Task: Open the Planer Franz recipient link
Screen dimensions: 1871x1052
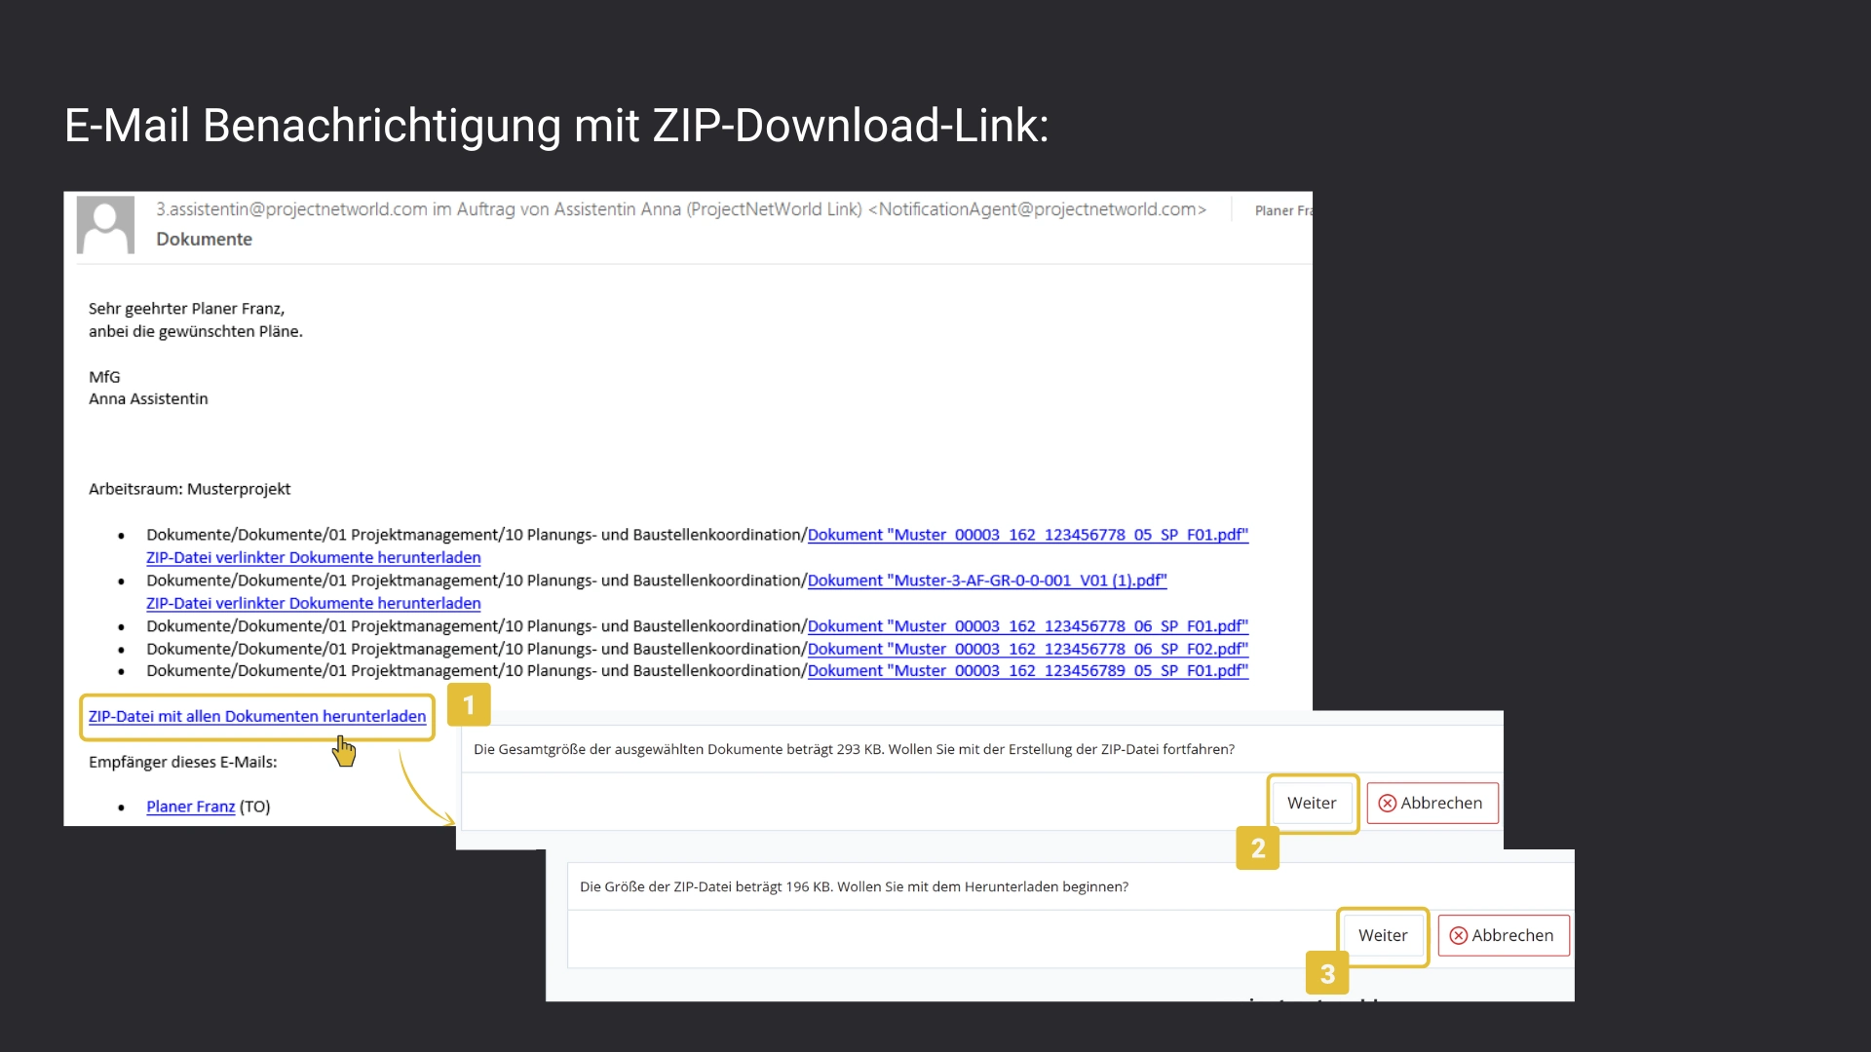Action: pos(190,808)
